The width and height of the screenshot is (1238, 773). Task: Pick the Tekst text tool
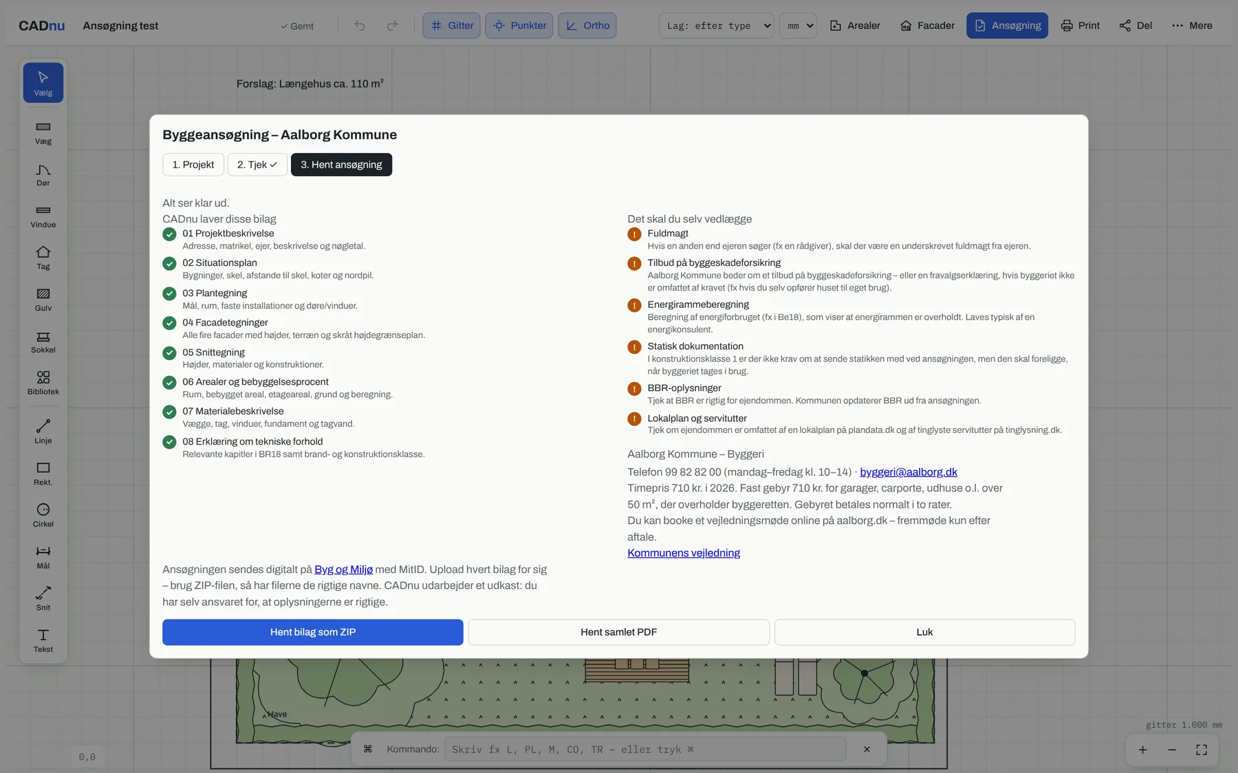43,641
